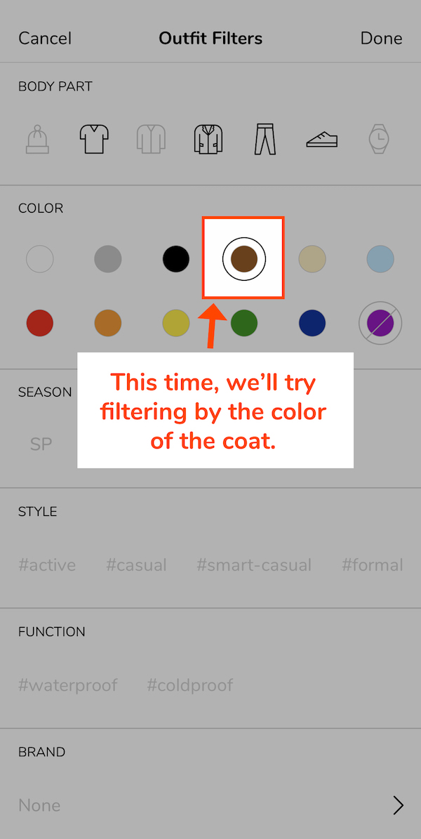Expand the Brand selection row

pyautogui.click(x=398, y=805)
